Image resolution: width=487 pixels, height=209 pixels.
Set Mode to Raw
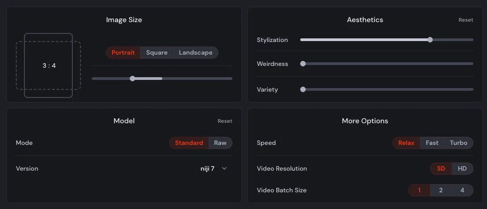(220, 143)
